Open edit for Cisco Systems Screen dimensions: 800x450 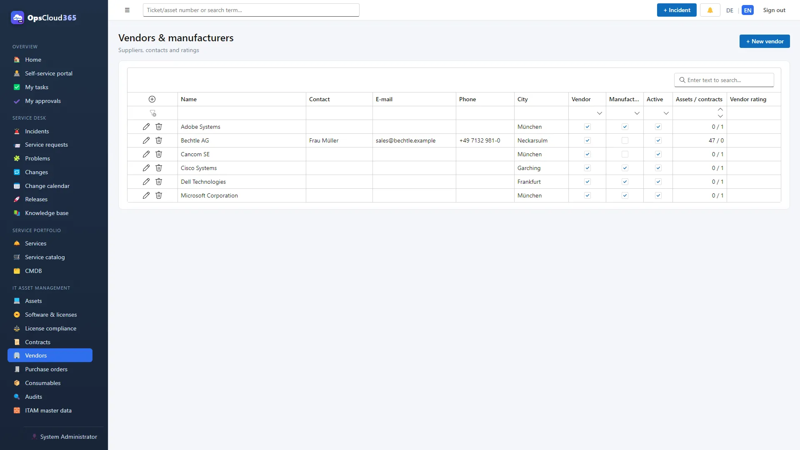(146, 168)
